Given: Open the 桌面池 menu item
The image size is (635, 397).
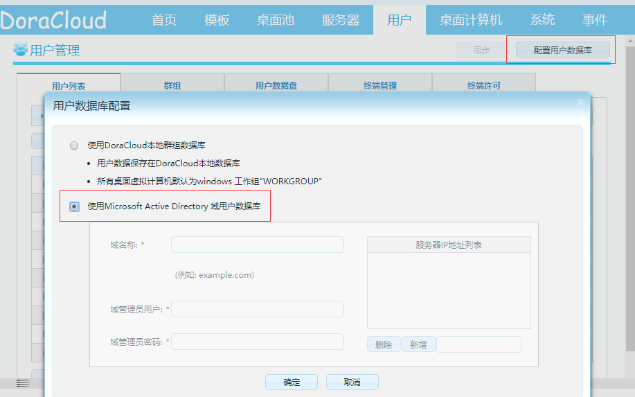Looking at the screenshot, I should tap(276, 20).
